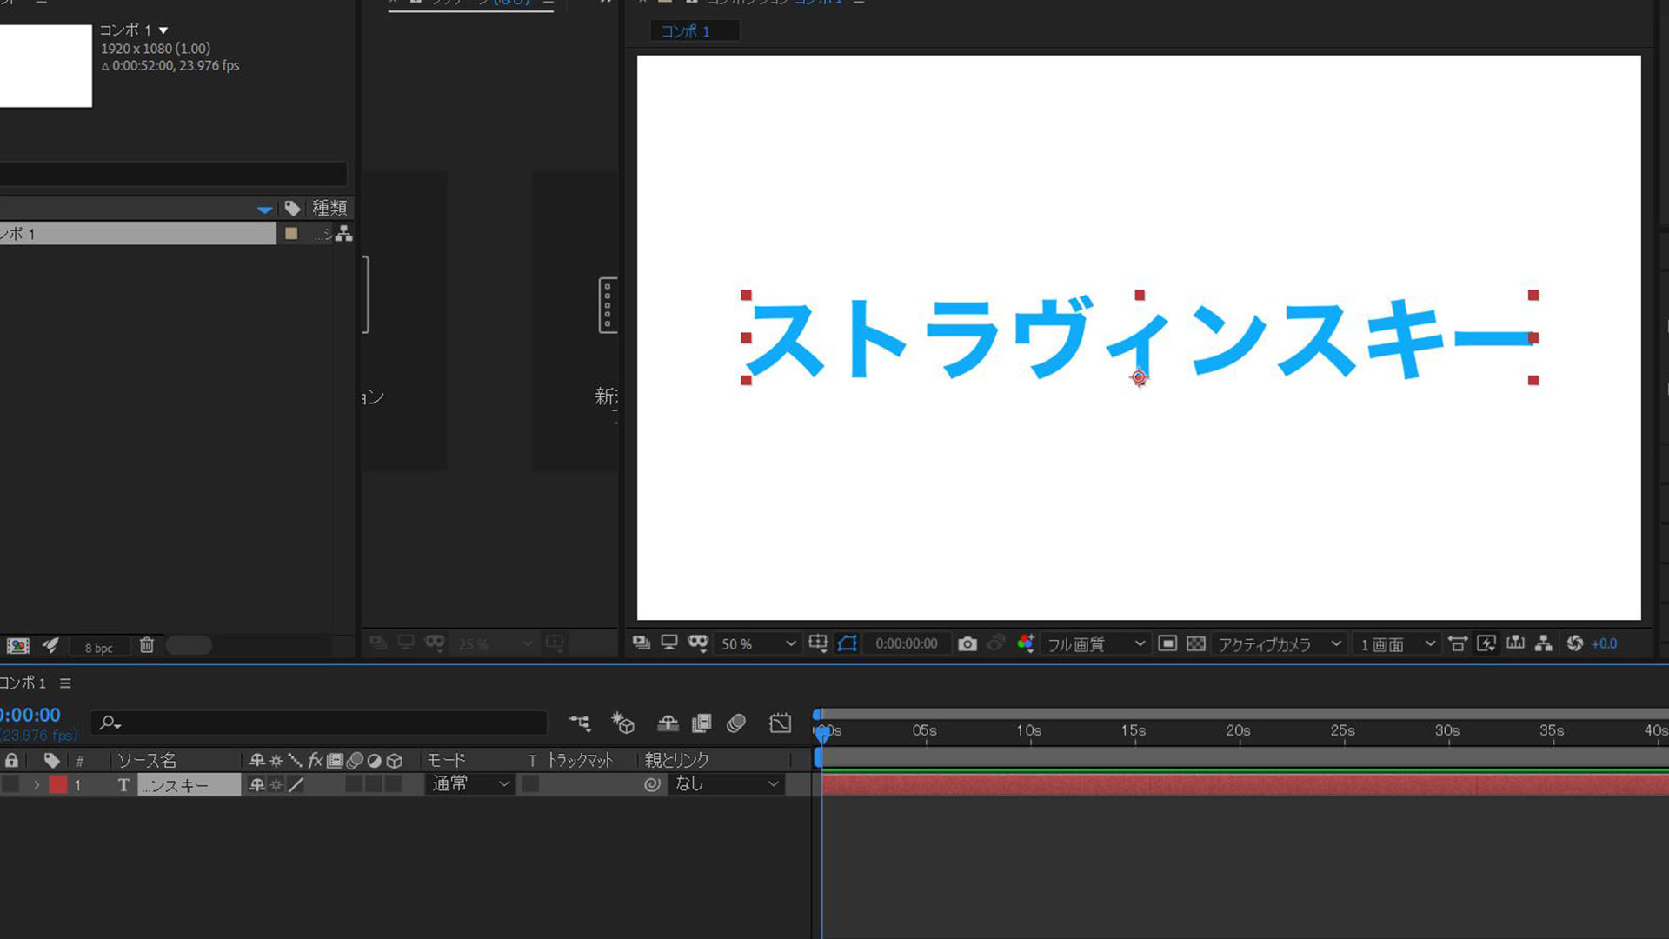Click the トラックマット column header
Viewport: 1669px width, 939px height.
(580, 760)
